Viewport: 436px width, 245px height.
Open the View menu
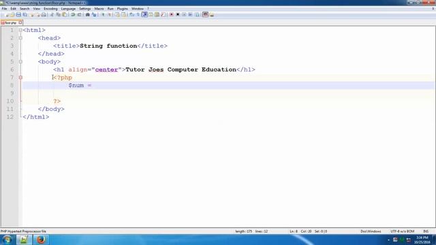click(x=36, y=9)
